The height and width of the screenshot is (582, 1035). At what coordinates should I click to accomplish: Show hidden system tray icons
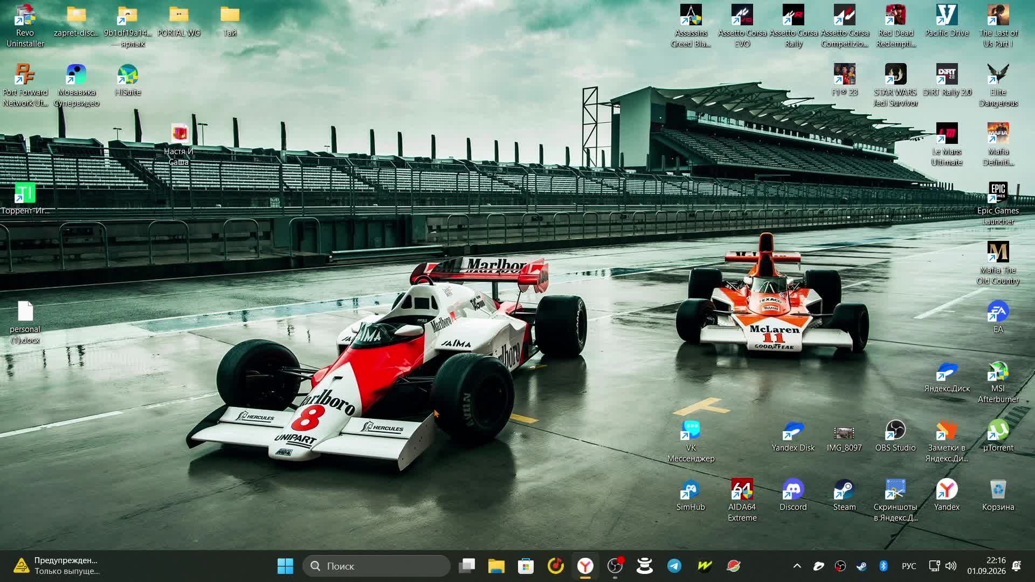click(x=797, y=566)
